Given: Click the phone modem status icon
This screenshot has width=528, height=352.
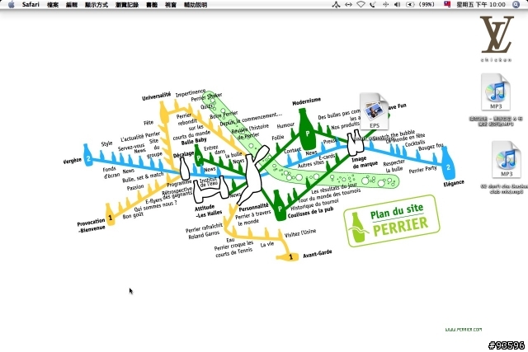Looking at the screenshot, I should tap(373, 4).
